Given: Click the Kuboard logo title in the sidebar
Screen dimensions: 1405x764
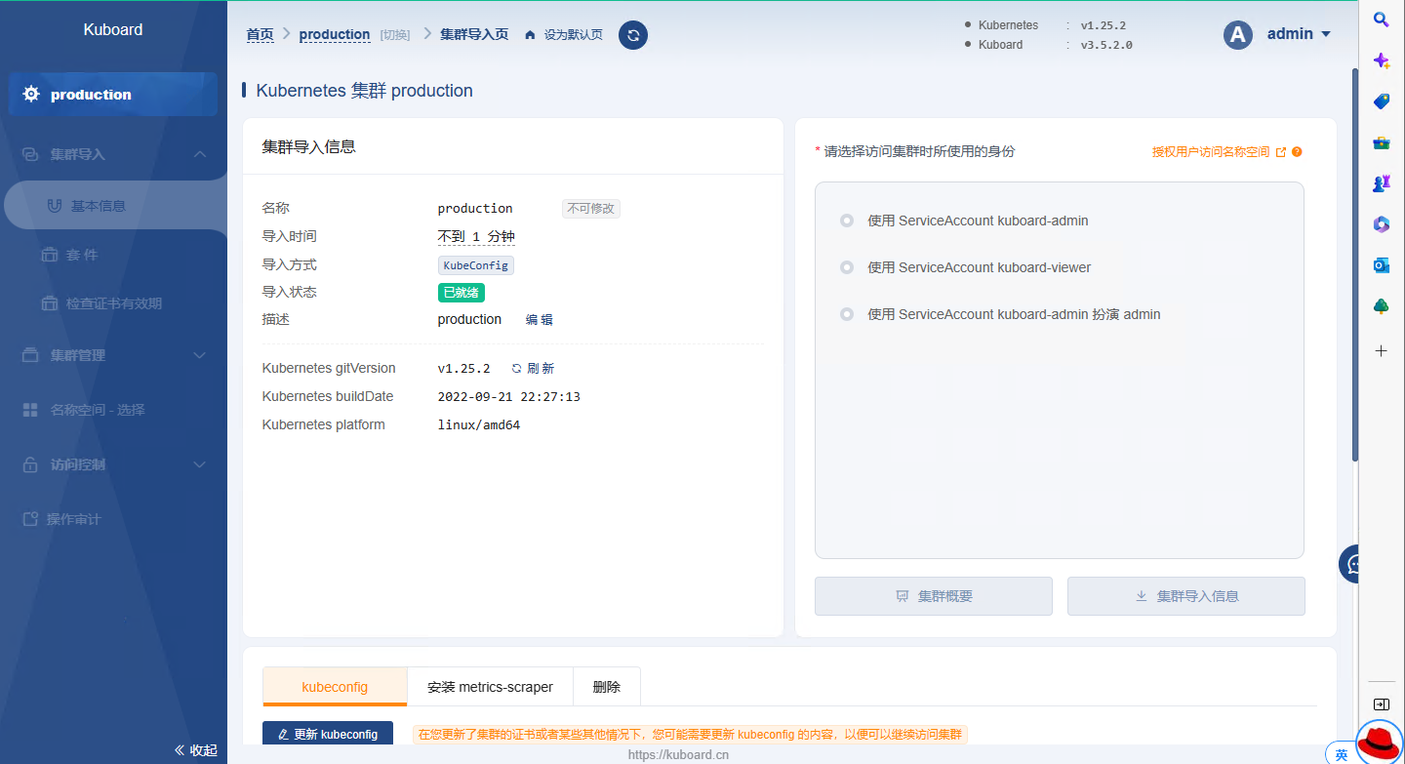Looking at the screenshot, I should (113, 29).
